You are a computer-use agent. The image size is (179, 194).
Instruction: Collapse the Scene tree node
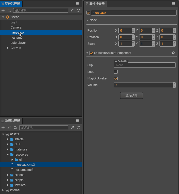pyautogui.click(x=3, y=17)
